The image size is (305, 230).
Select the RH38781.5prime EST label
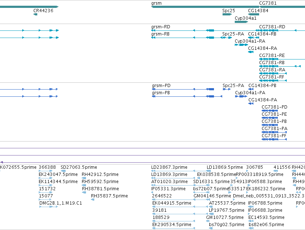tap(100, 189)
